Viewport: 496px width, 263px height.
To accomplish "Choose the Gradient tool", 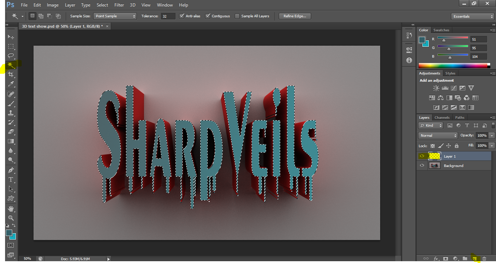I will click(11, 141).
